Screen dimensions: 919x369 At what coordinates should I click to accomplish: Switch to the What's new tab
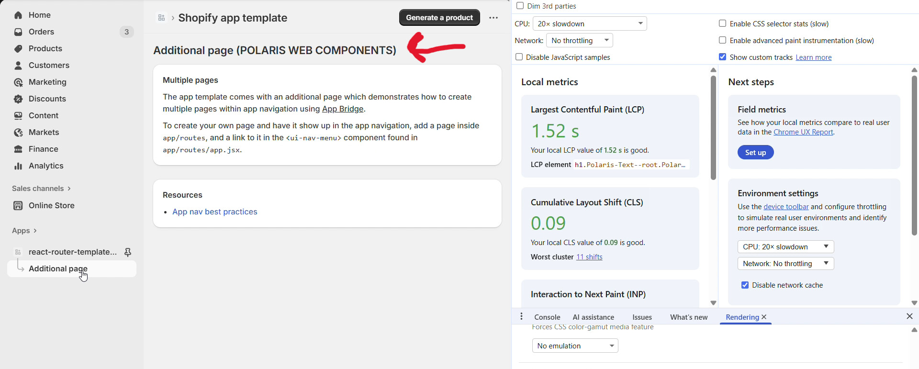(x=689, y=317)
